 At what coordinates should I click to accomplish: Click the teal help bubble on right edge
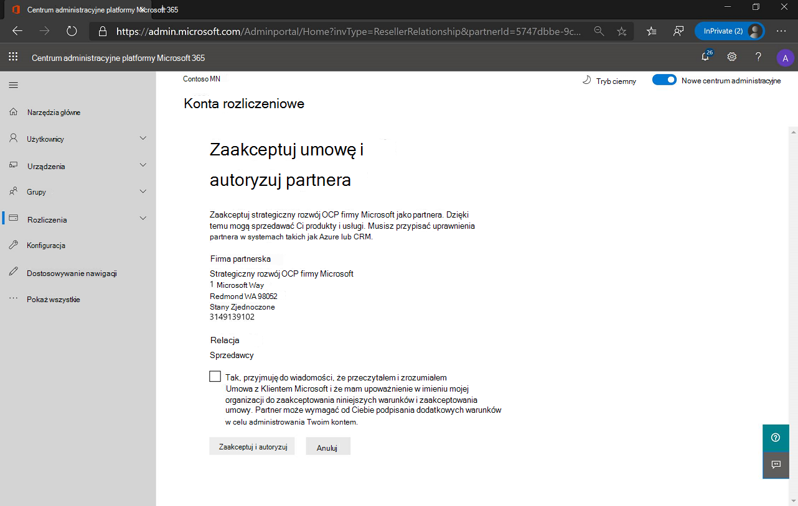point(776,438)
